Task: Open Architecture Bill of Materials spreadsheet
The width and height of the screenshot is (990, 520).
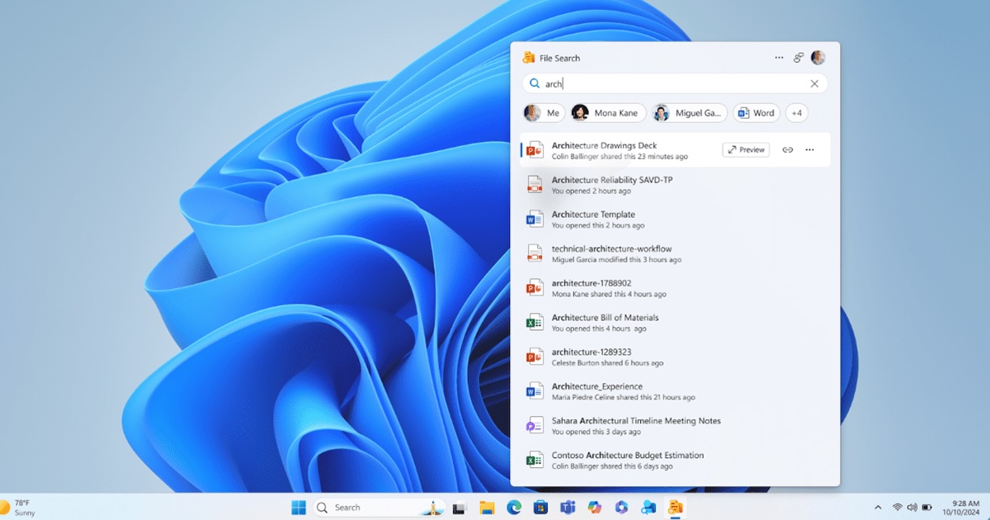Action: point(675,323)
